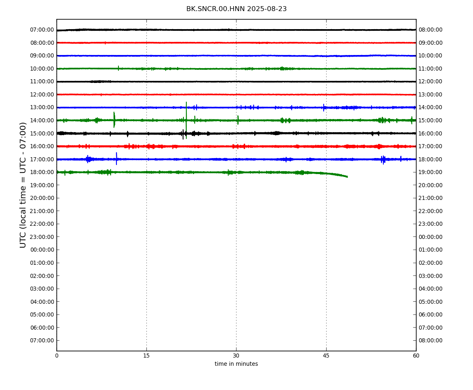Click the red 16:00:00 seismic trace
The width and height of the screenshot is (473, 390).
236,147
